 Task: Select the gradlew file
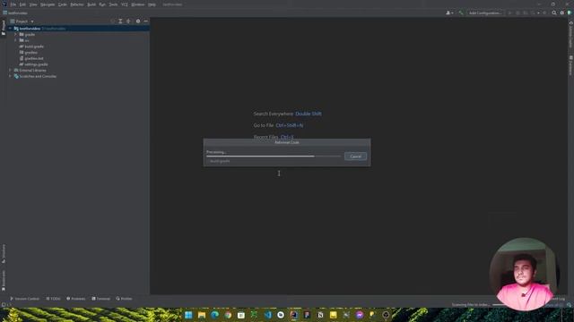click(30, 52)
